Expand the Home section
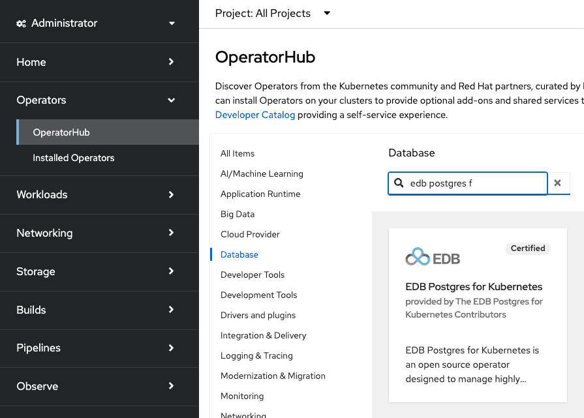The image size is (584, 418). 98,62
